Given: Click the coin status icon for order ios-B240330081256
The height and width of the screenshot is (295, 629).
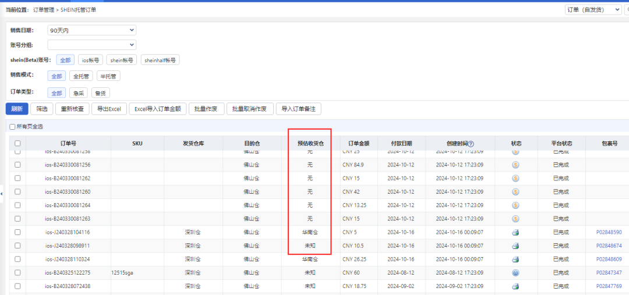Looking at the screenshot, I should pos(515,165).
